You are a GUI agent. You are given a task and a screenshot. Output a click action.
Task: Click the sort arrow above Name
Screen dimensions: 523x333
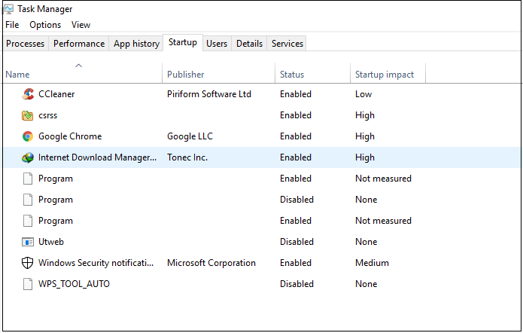(x=78, y=66)
